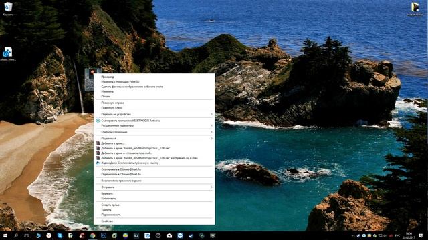Switch to Google Chrome on the taskbar
Image resolution: width=428 pixels, height=240 pixels.
click(93, 235)
